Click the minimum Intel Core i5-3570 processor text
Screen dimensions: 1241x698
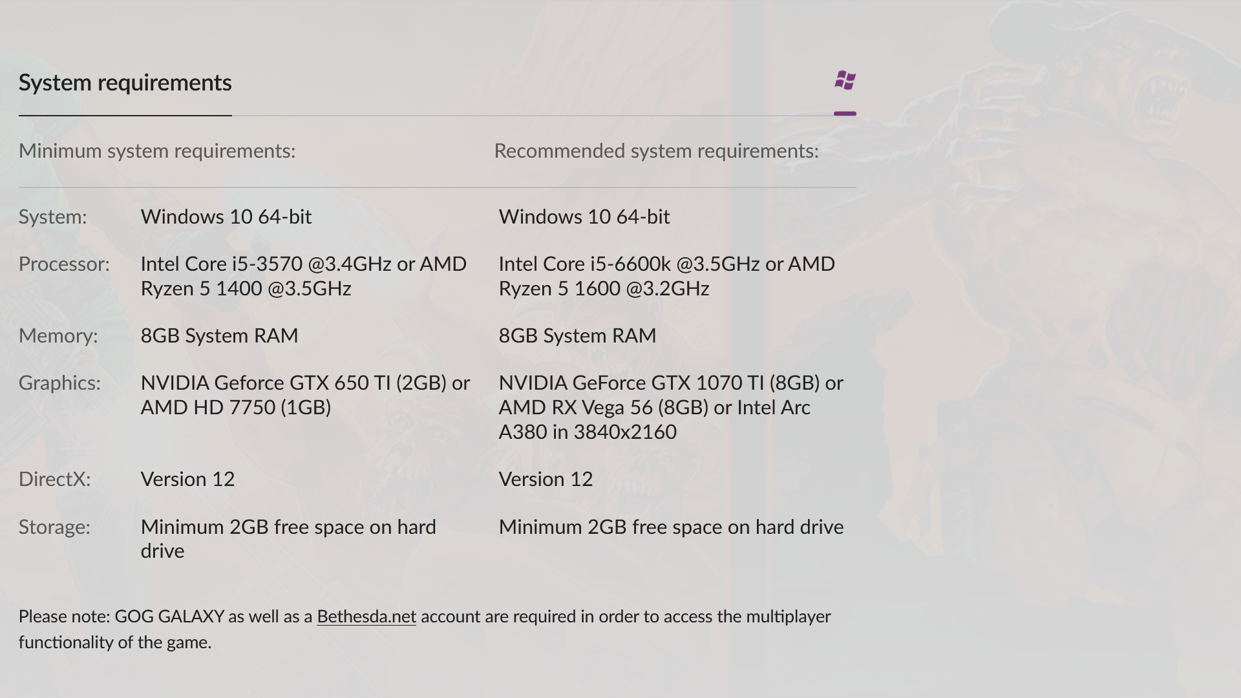(303, 276)
